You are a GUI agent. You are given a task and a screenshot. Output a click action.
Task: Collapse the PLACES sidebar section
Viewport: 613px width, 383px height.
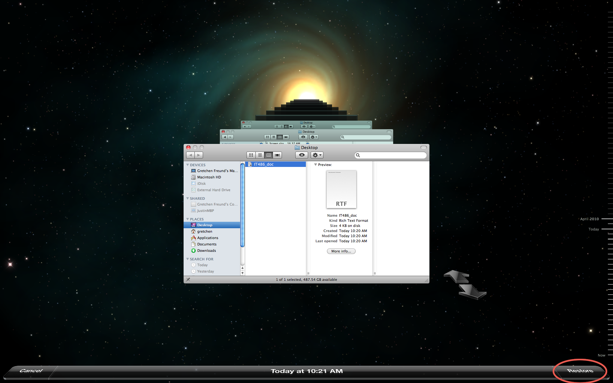point(188,219)
